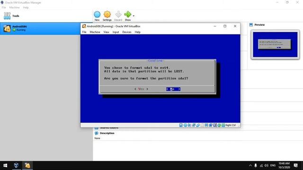The image size is (303, 170).
Task: Click the network status icon
Action: [x=194, y=125]
